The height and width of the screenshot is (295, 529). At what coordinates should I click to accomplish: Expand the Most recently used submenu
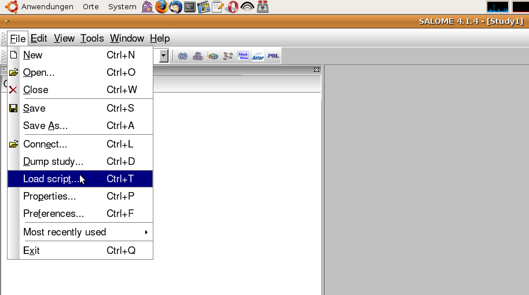[x=80, y=233]
